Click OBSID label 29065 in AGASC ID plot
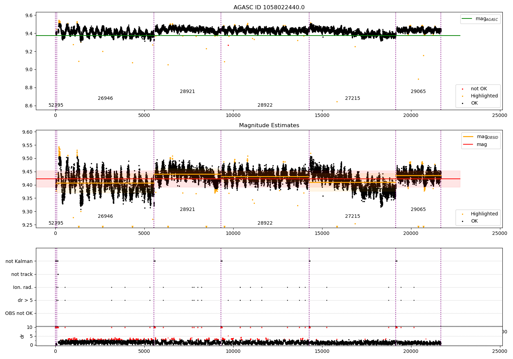This screenshot has width=513, height=359. (418, 92)
